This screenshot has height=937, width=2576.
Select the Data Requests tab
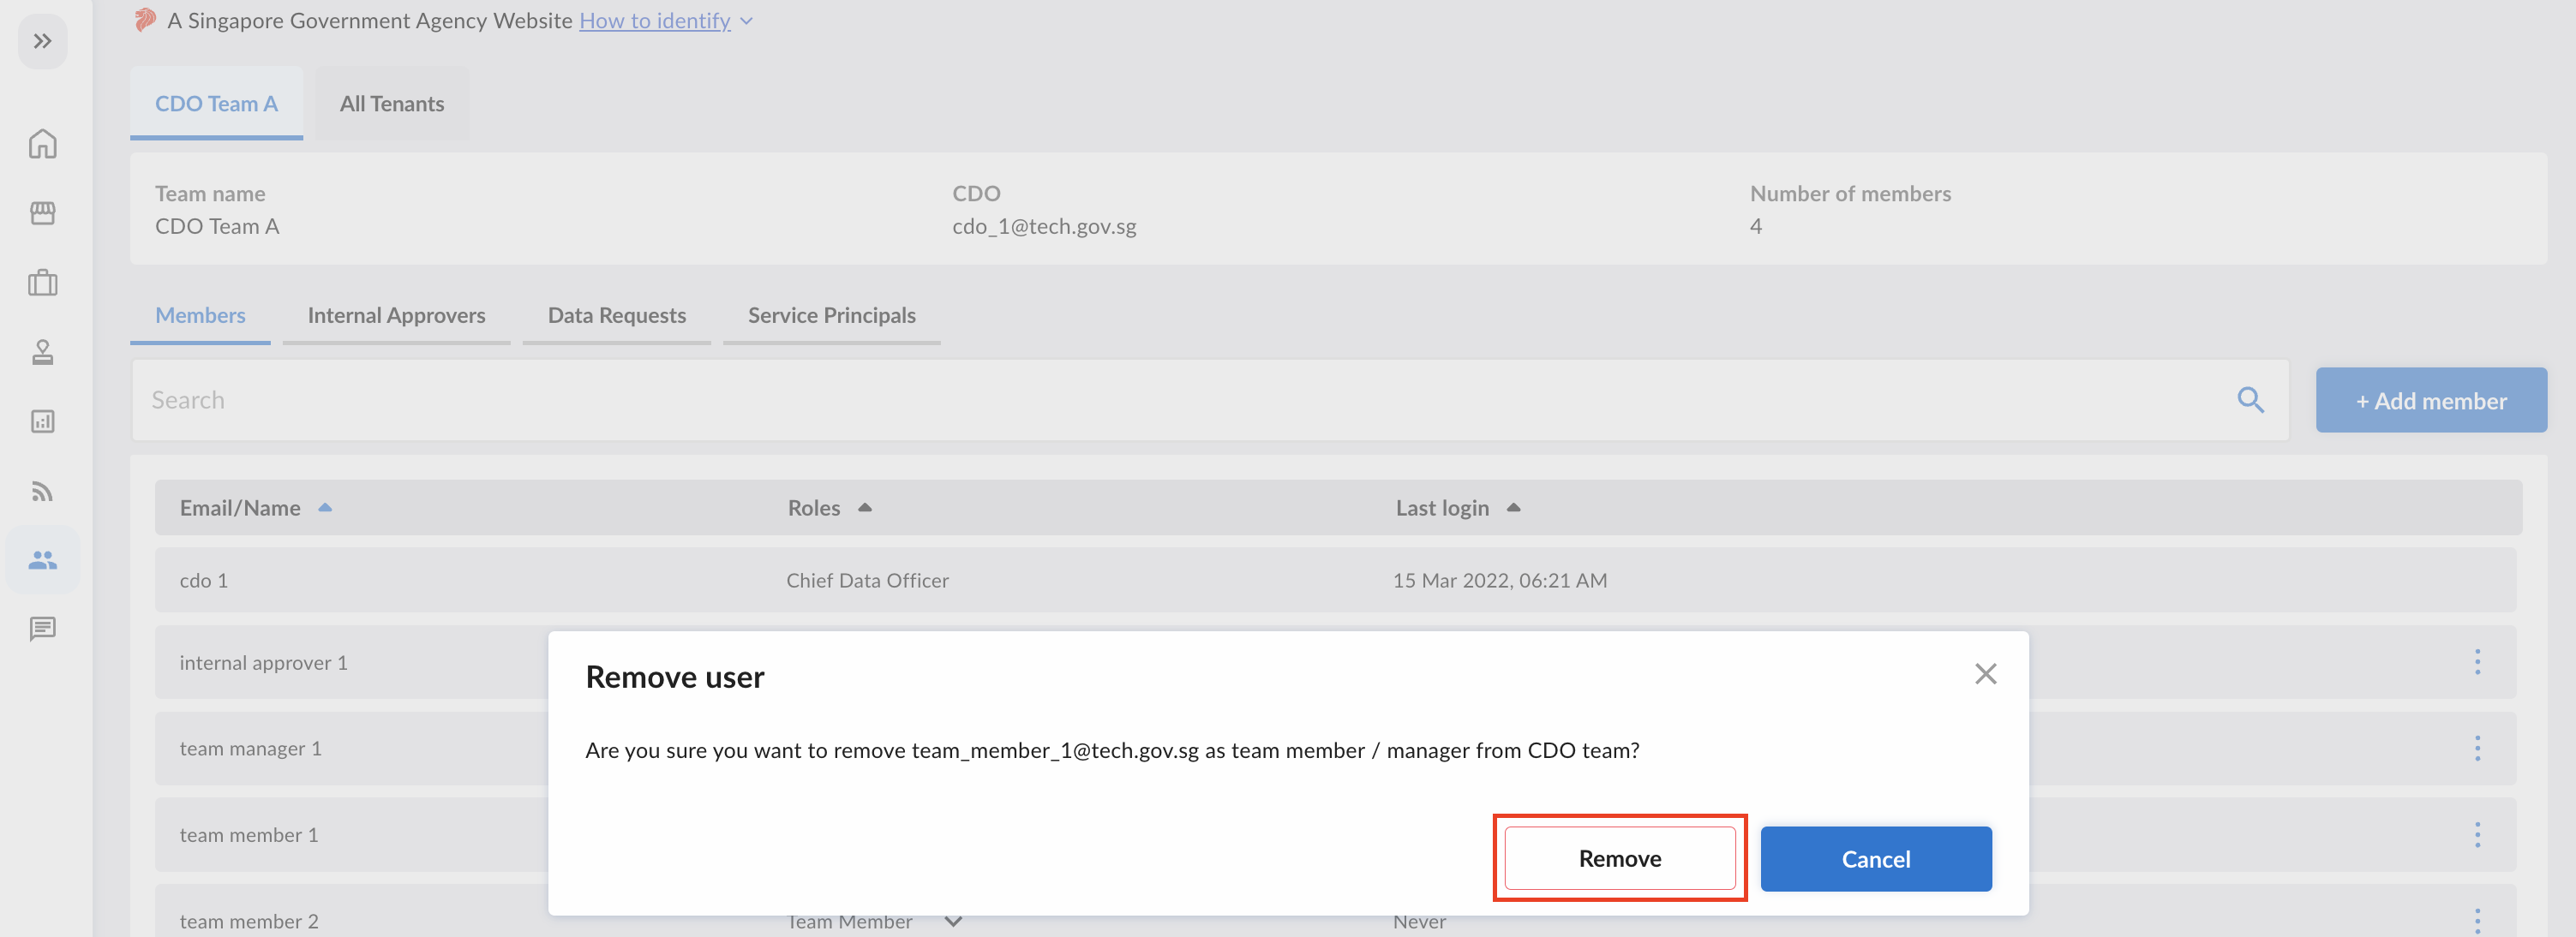[616, 316]
